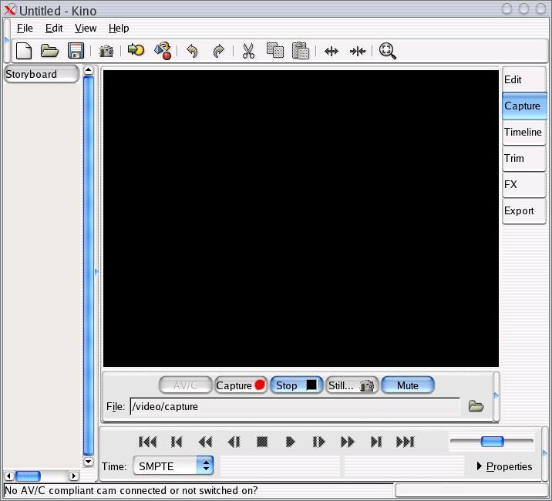Click the Paste clipboard icon
The image size is (552, 501).
pyautogui.click(x=301, y=51)
